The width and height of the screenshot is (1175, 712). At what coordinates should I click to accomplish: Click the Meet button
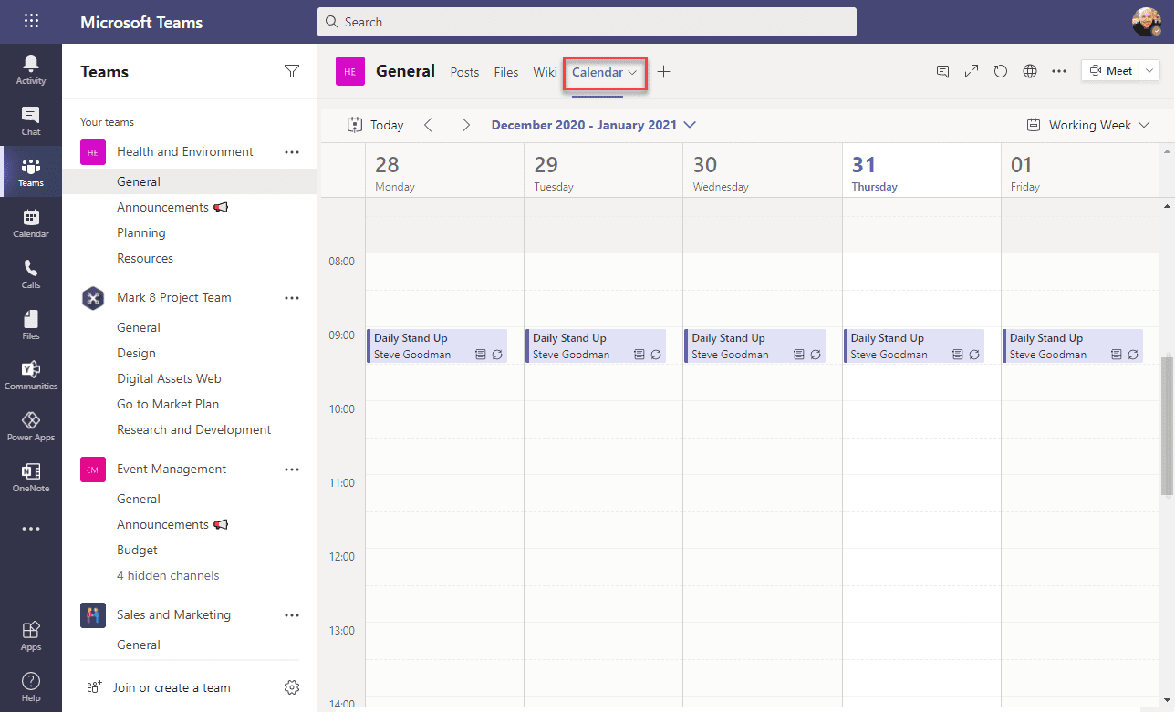pos(1110,71)
